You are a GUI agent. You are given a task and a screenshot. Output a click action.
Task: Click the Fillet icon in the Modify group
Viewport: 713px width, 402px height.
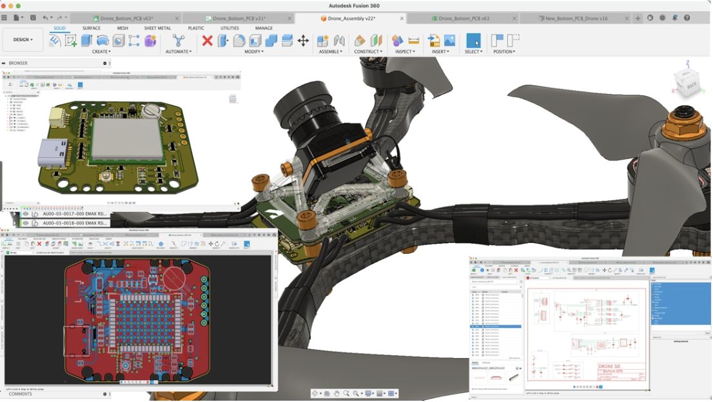[x=238, y=39]
